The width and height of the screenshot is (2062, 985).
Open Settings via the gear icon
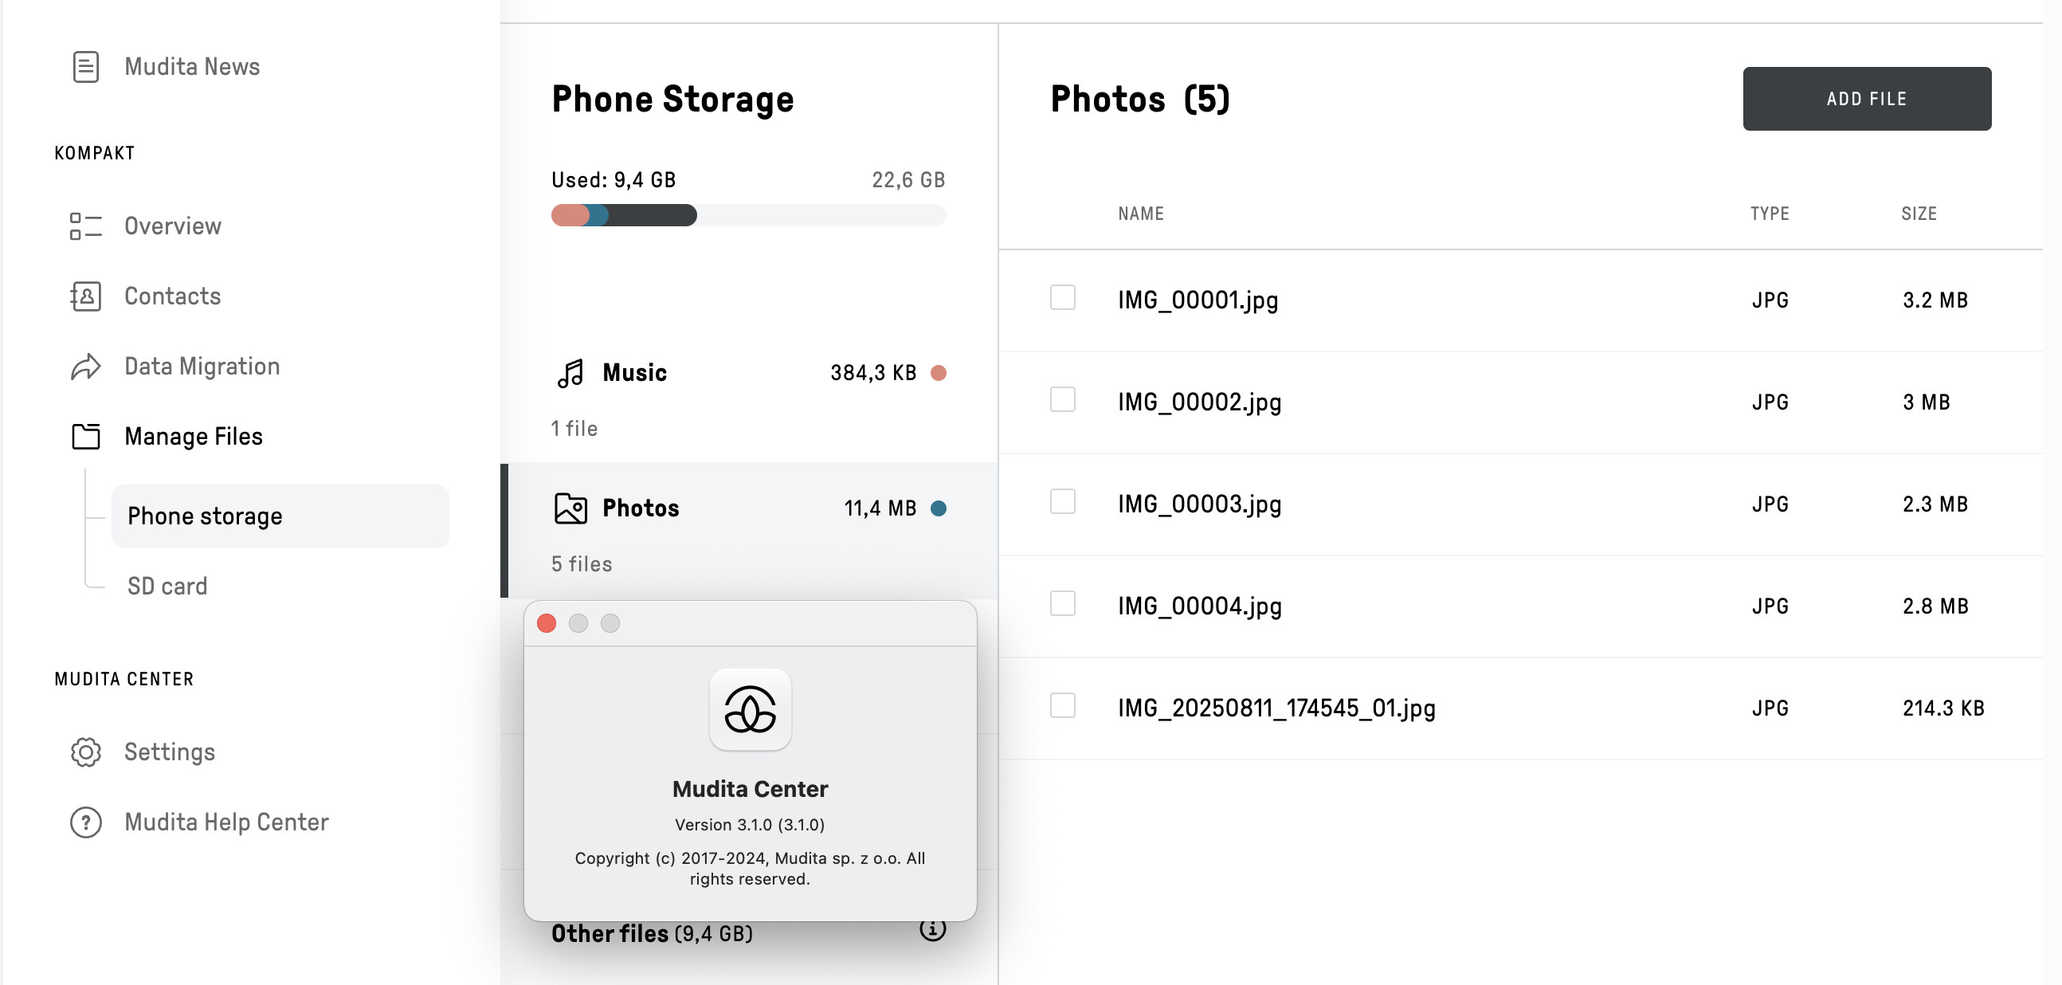point(85,752)
